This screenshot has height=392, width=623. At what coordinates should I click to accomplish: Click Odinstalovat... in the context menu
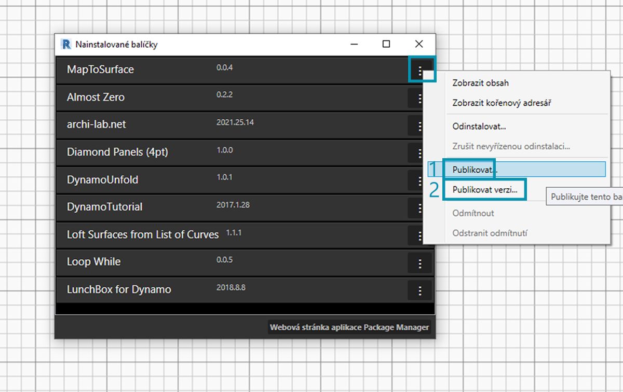coord(479,126)
